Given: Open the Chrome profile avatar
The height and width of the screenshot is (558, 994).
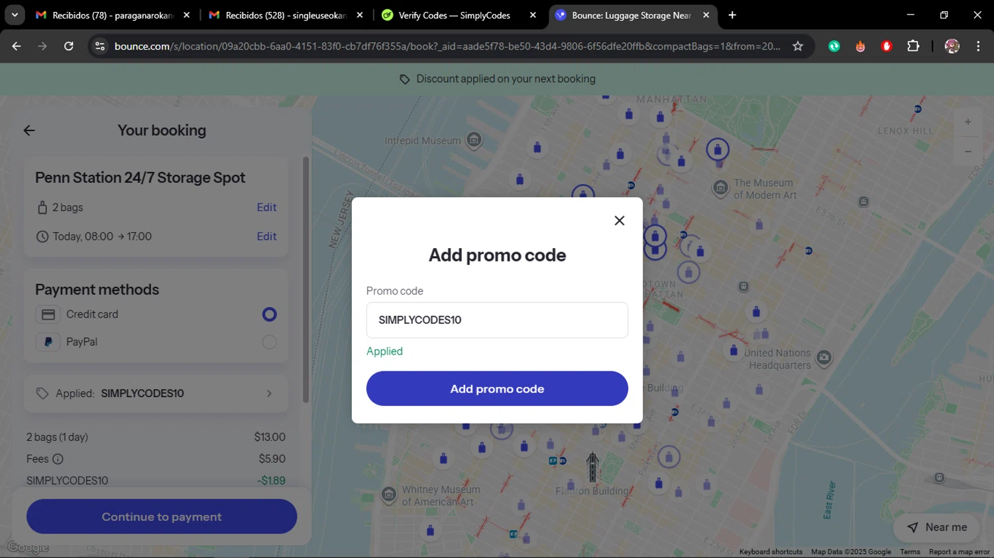Looking at the screenshot, I should point(952,46).
